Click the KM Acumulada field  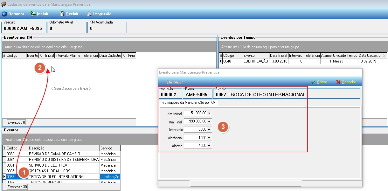107,28
